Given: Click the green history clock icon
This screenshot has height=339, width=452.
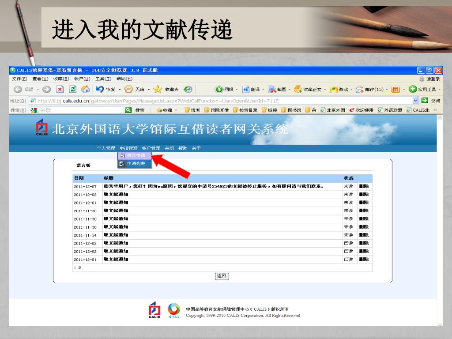Looking at the screenshot, I should 188,89.
